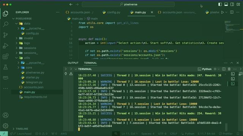
Task: Split the editor right
Action: pyautogui.click(x=232, y=12)
